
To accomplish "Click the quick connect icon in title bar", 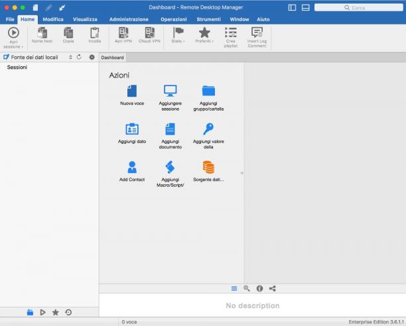I will [x=62, y=7].
